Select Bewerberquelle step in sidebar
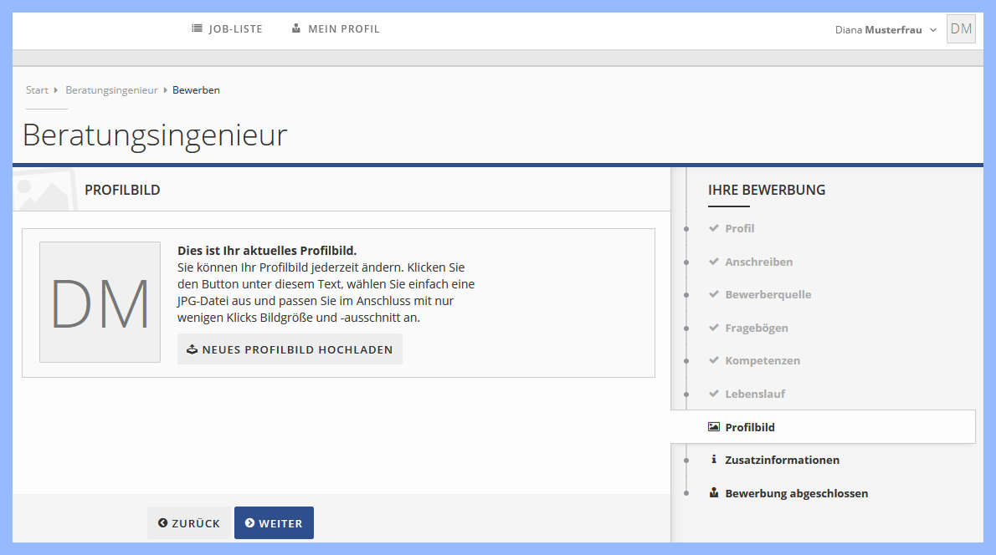This screenshot has height=555, width=996. [x=768, y=294]
